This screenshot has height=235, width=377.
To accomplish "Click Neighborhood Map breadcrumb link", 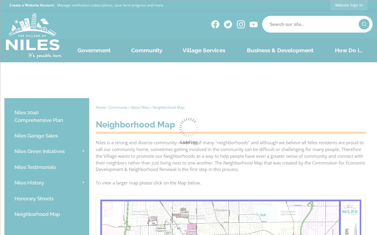I will tap(168, 108).
